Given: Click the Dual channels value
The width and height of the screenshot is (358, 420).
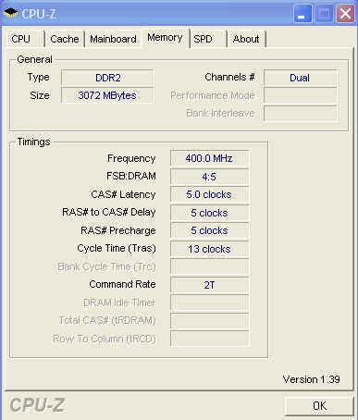Looking at the screenshot, I should tap(300, 78).
